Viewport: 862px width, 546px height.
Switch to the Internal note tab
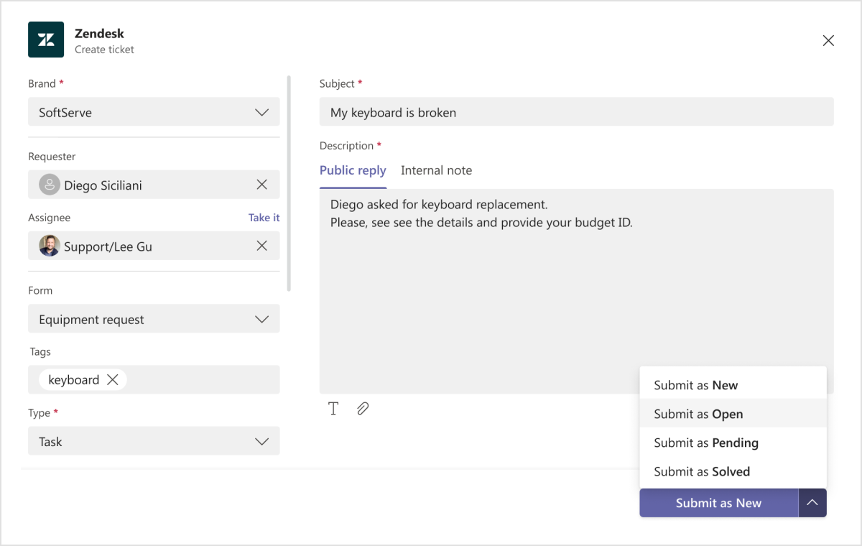click(x=436, y=170)
